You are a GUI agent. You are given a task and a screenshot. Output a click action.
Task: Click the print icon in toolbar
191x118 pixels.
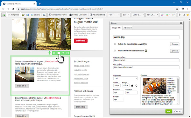pyautogui.click(x=44, y=15)
